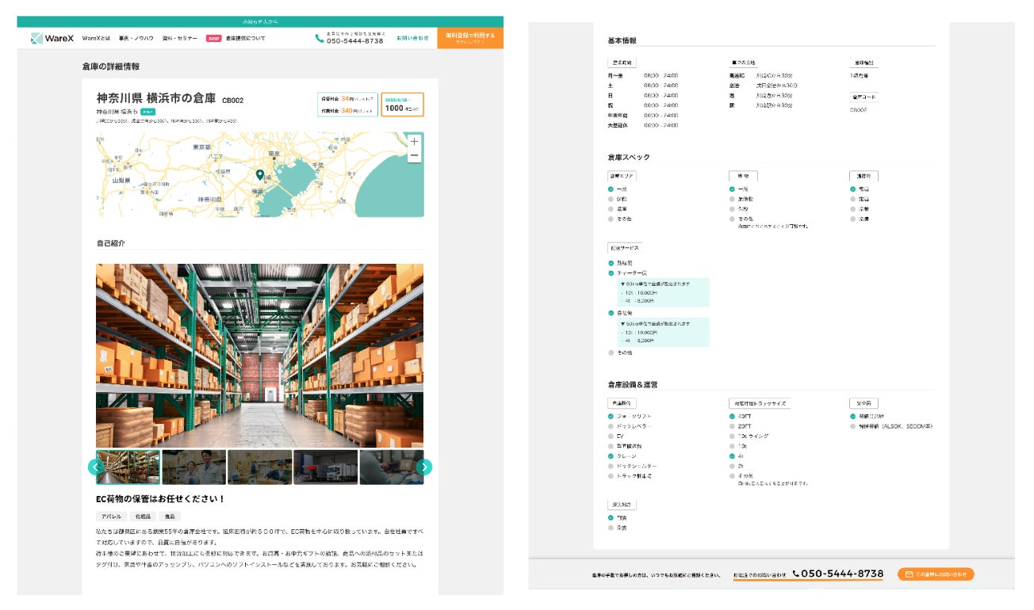Toggle the ALSOK, SECOM security checkbox

click(853, 426)
